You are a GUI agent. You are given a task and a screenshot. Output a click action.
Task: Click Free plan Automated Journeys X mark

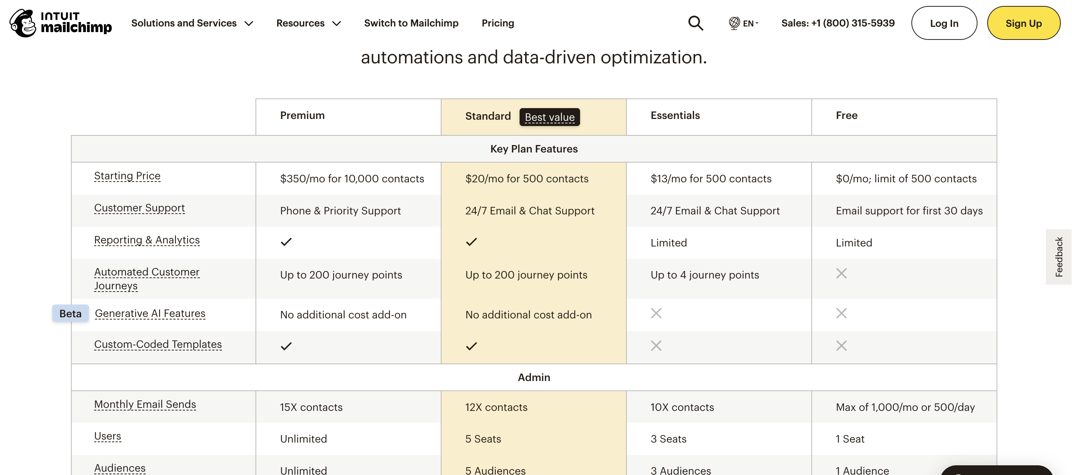[x=842, y=273]
